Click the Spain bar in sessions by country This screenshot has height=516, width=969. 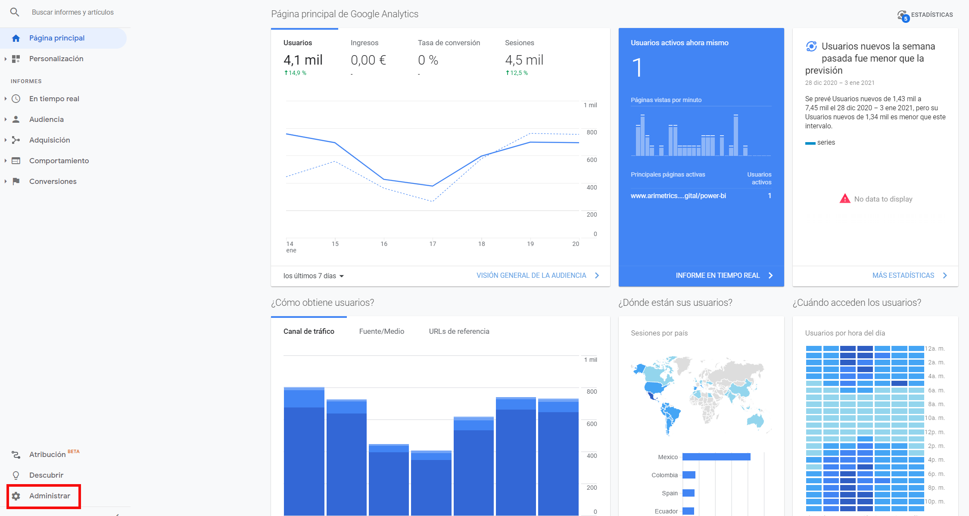click(688, 493)
